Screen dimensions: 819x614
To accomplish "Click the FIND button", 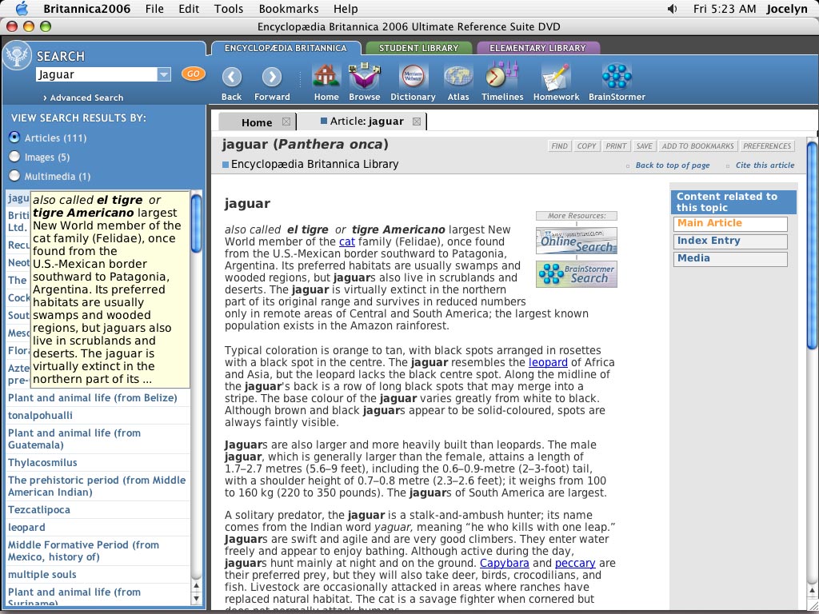I will click(559, 146).
